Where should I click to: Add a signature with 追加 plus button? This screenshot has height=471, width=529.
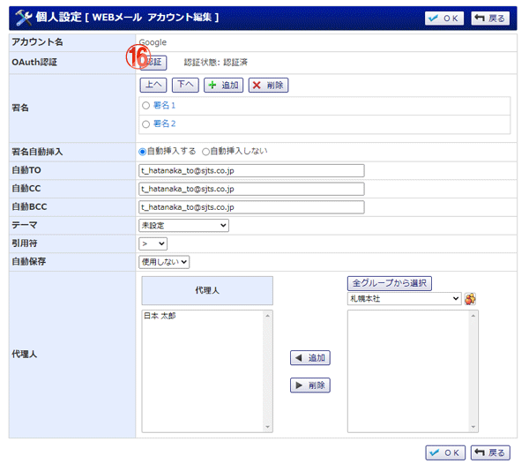(x=223, y=85)
